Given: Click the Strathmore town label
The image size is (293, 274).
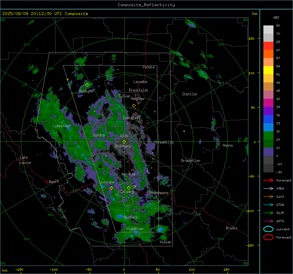Looking at the screenshot, I should coord(158,193).
